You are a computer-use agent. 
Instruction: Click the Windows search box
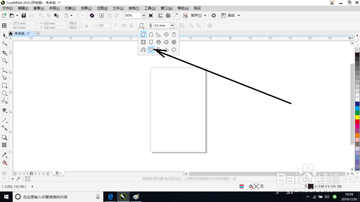click(57, 197)
